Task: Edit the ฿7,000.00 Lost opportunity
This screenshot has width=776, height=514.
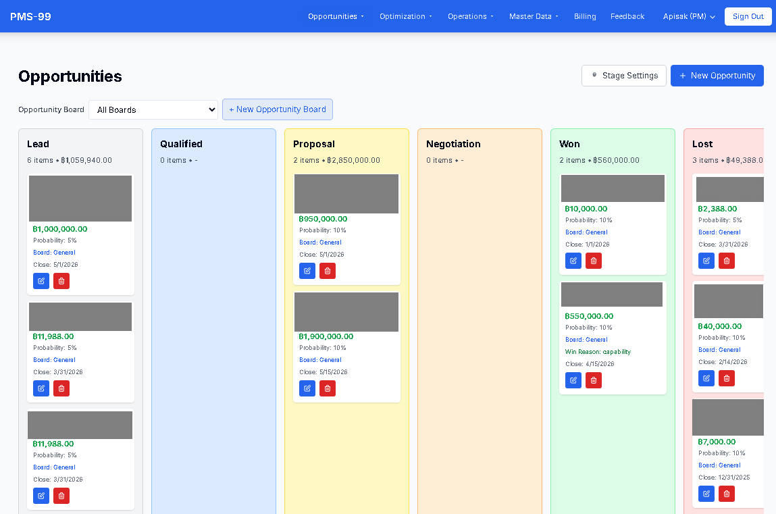Action: (706, 494)
